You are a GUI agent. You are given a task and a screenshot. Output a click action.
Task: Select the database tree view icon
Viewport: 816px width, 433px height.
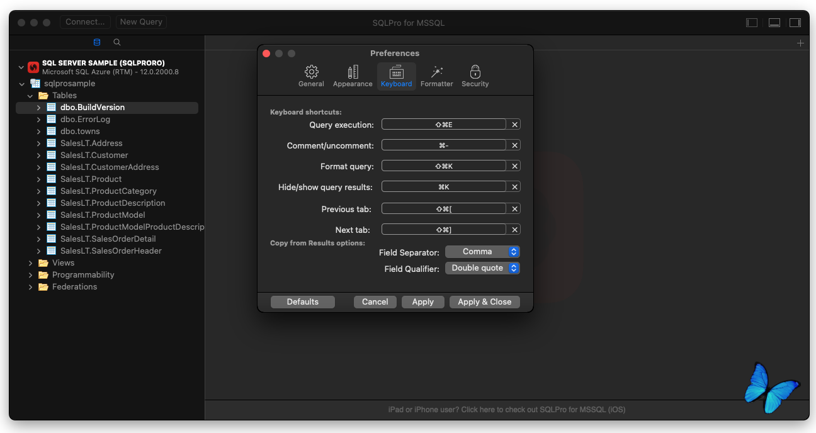(x=97, y=42)
